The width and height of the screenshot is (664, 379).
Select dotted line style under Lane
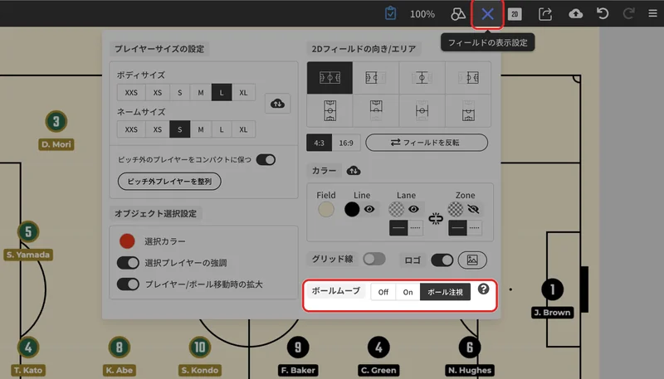click(416, 227)
